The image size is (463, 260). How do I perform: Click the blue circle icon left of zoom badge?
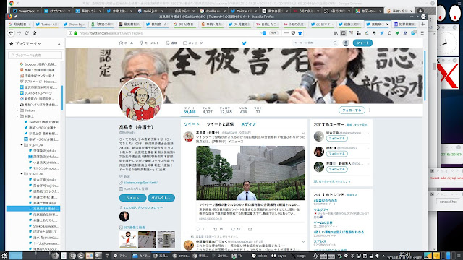click(264, 33)
